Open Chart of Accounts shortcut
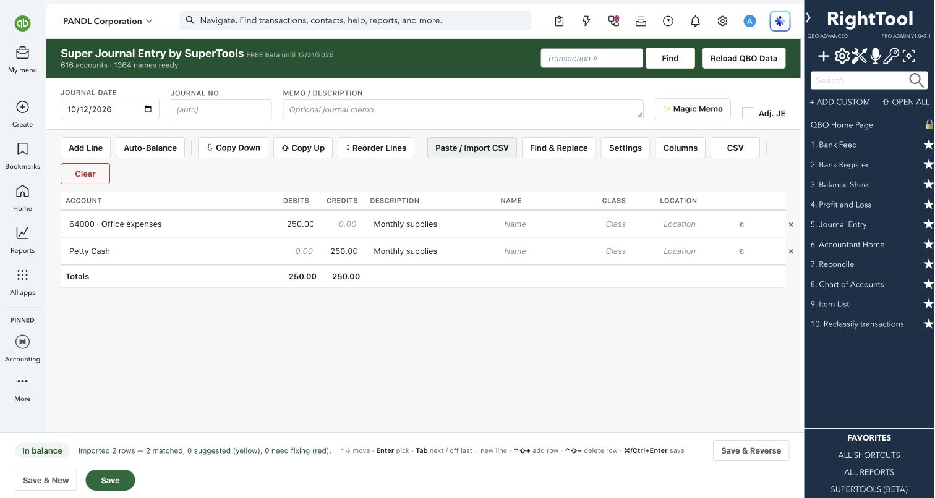Screen dimensions: 935x498 [x=851, y=284]
